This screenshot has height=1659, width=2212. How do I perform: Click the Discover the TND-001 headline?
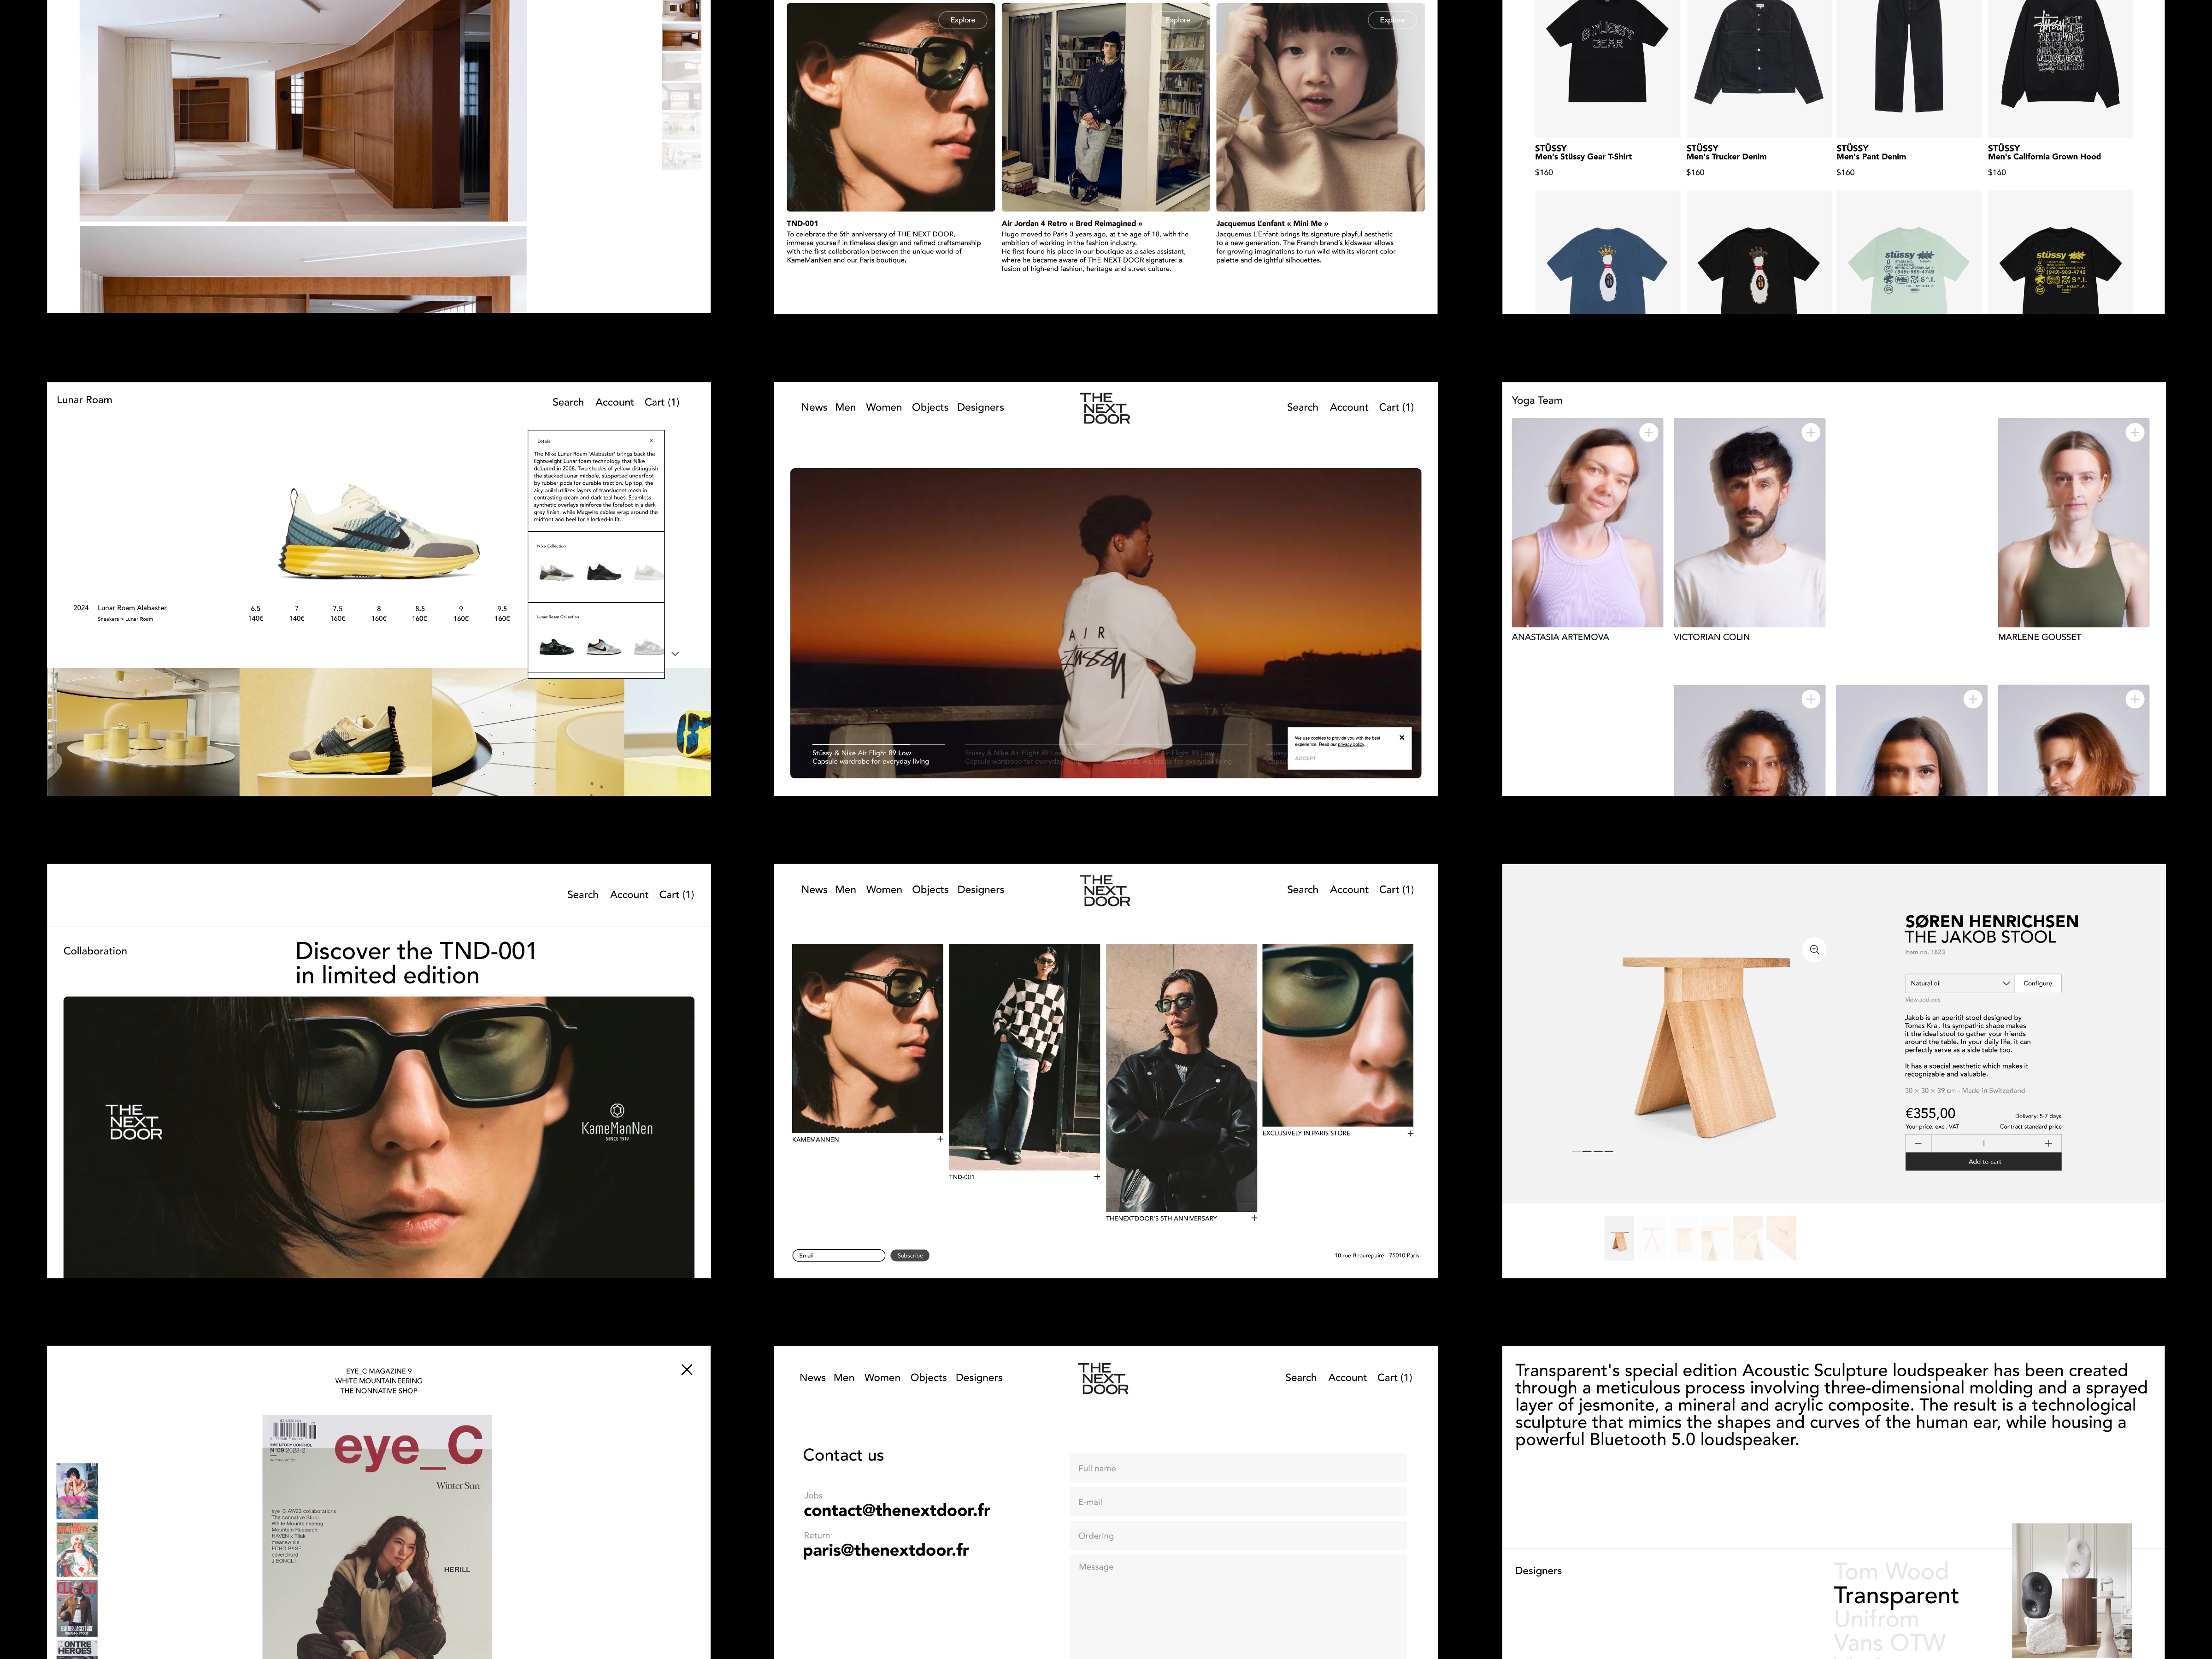pyautogui.click(x=416, y=963)
